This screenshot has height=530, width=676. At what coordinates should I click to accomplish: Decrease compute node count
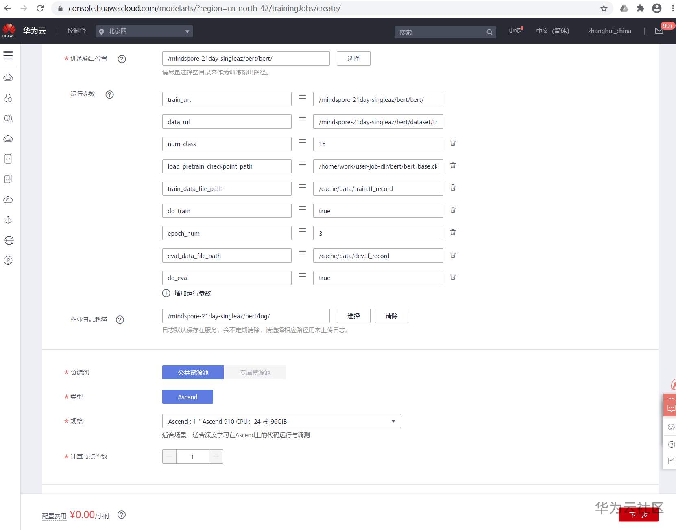(169, 457)
